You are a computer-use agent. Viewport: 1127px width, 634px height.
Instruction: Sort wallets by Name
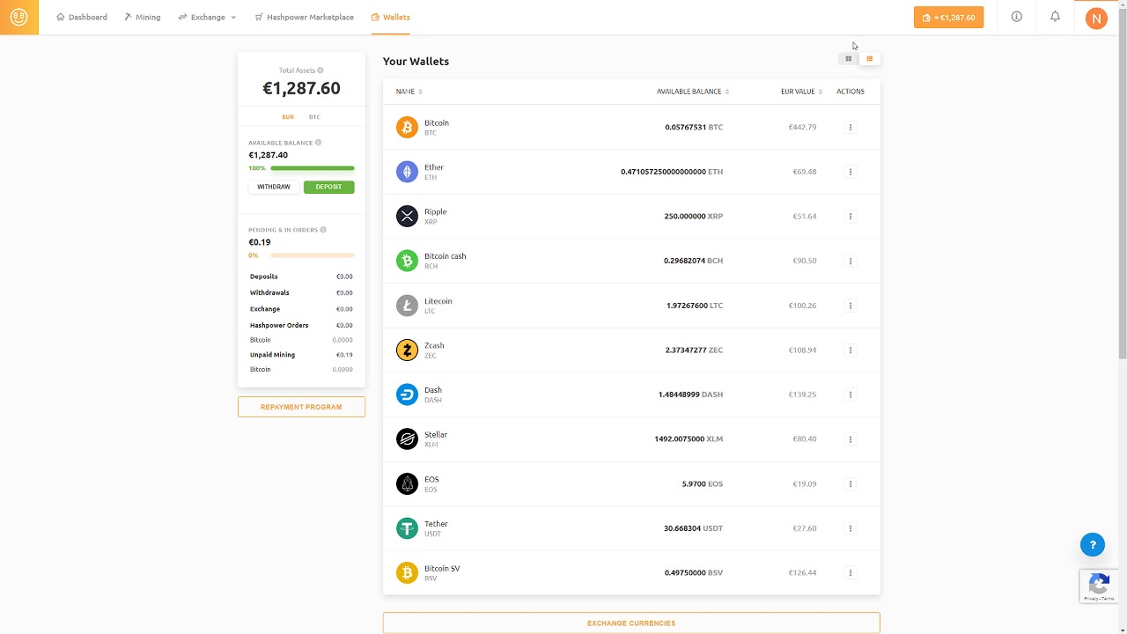point(409,92)
